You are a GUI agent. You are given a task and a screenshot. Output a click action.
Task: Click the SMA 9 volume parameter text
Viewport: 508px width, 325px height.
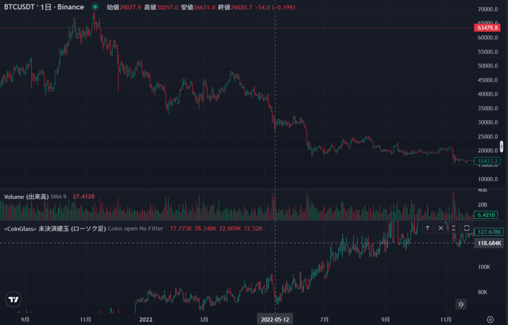coord(59,196)
